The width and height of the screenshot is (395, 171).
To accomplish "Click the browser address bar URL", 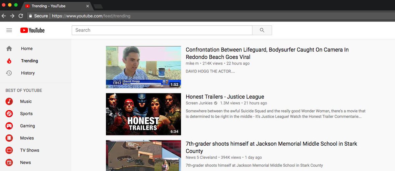I will click(x=91, y=16).
